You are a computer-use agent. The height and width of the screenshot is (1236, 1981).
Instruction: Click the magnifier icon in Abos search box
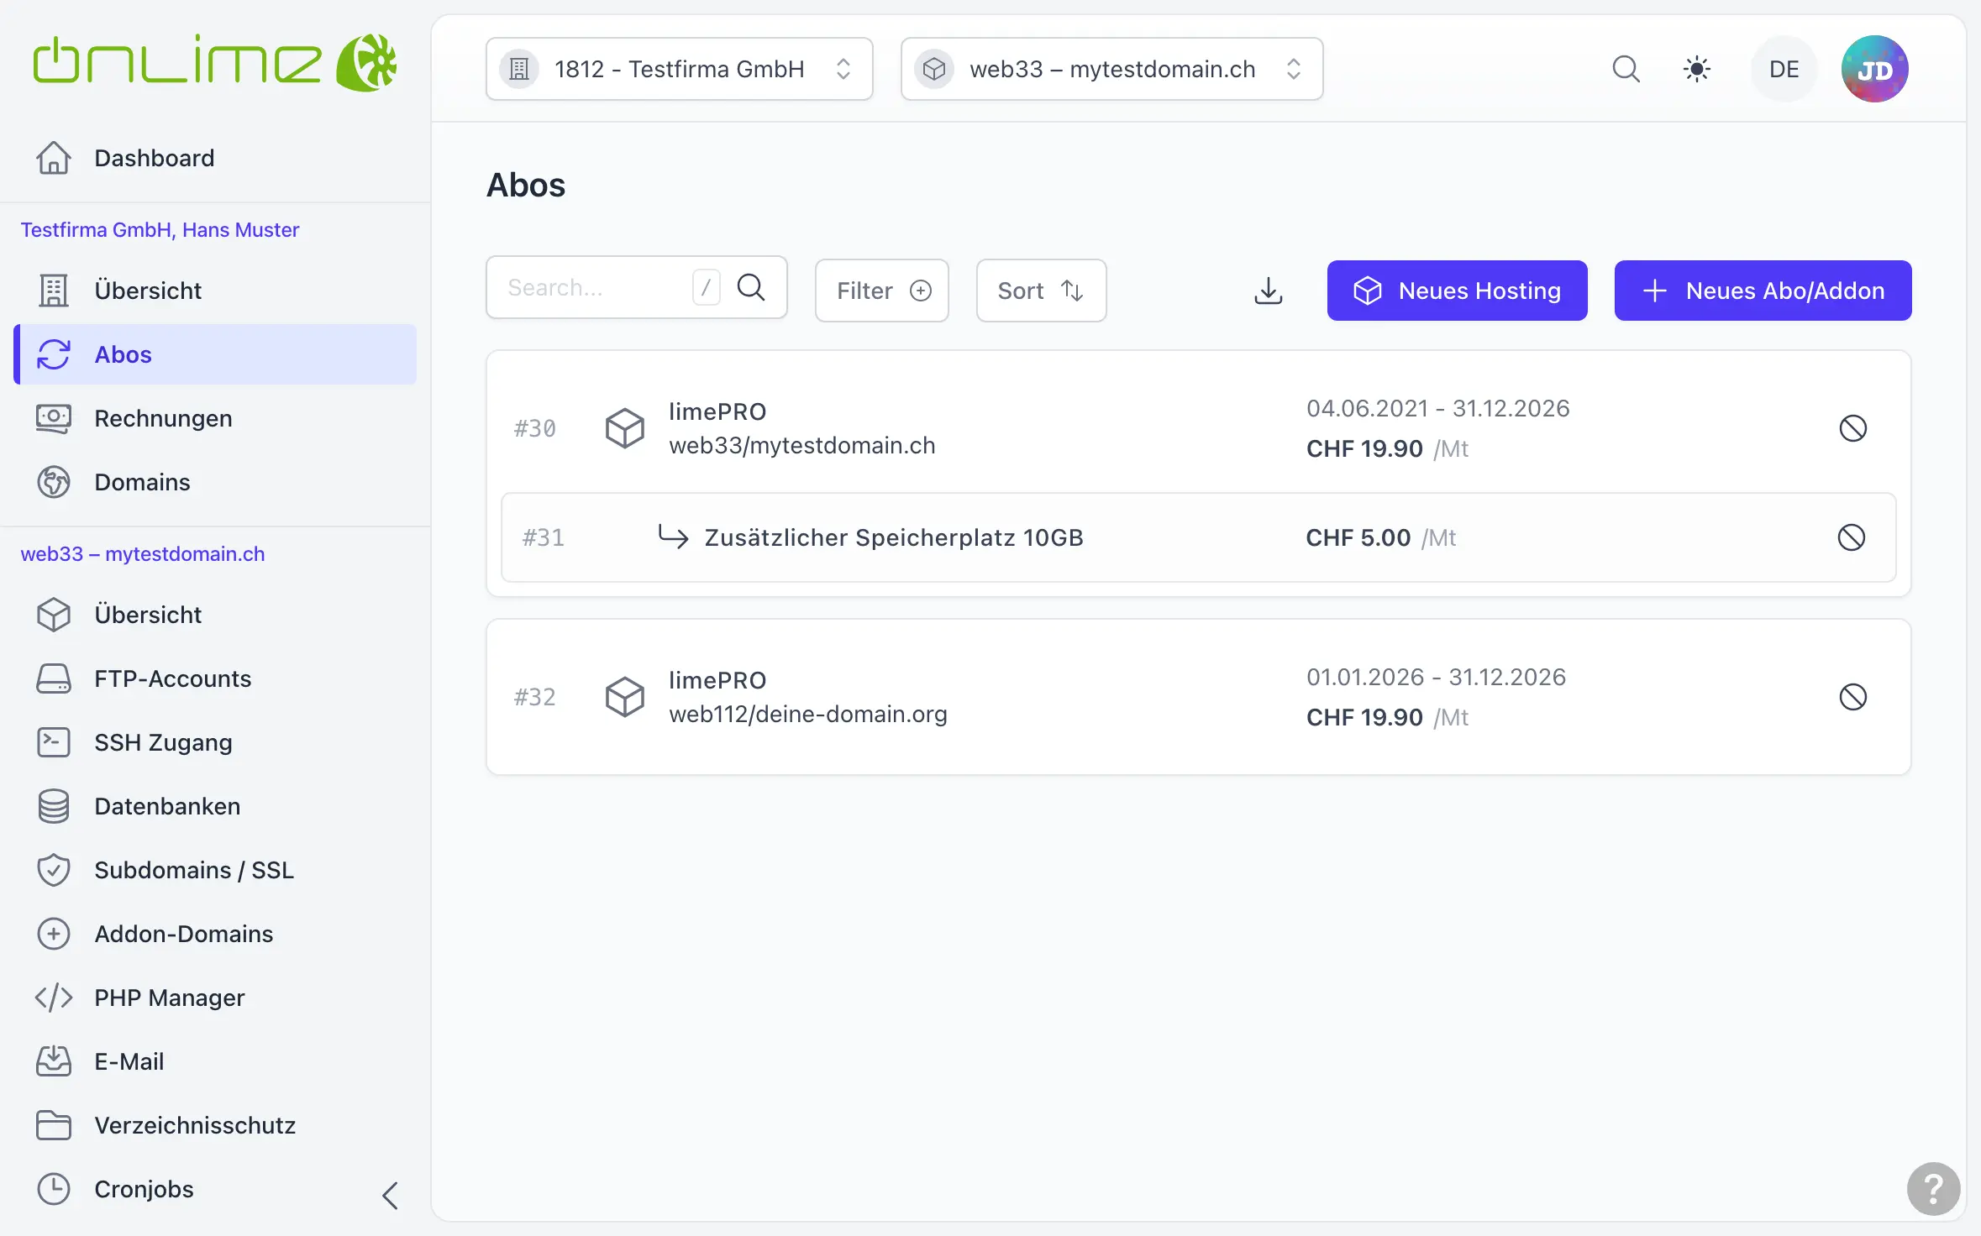point(751,287)
